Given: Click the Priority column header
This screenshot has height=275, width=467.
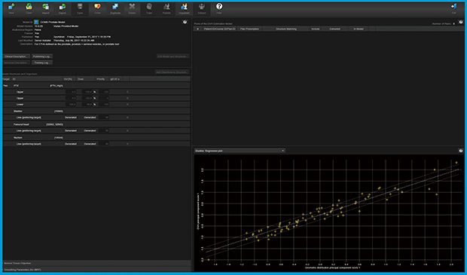Looking at the screenshot, I should (101, 79).
